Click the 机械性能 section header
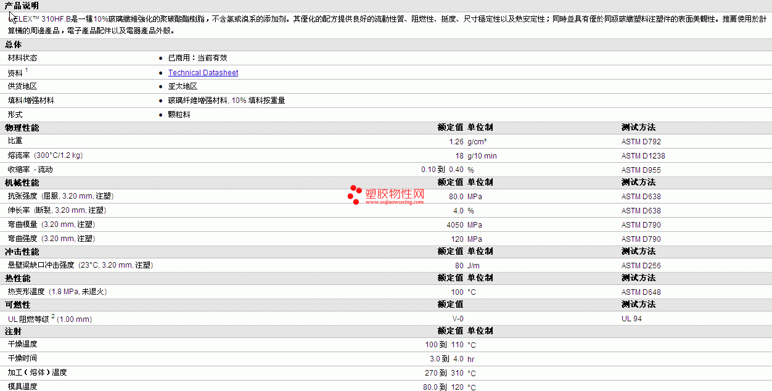Screen dimensions: 772x391 pyautogui.click(x=22, y=183)
